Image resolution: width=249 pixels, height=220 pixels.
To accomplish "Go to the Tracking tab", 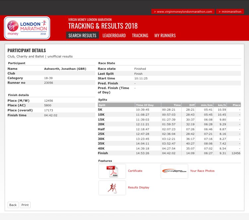I will 140,36.
